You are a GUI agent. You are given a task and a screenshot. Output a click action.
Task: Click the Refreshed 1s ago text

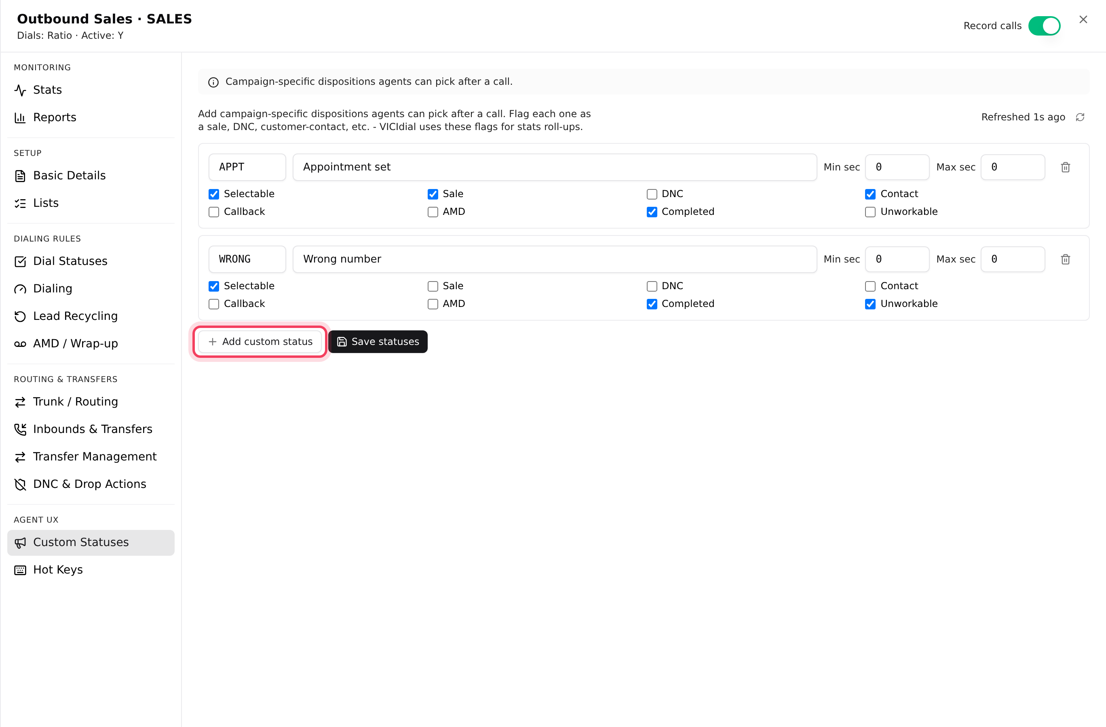pyautogui.click(x=1023, y=117)
